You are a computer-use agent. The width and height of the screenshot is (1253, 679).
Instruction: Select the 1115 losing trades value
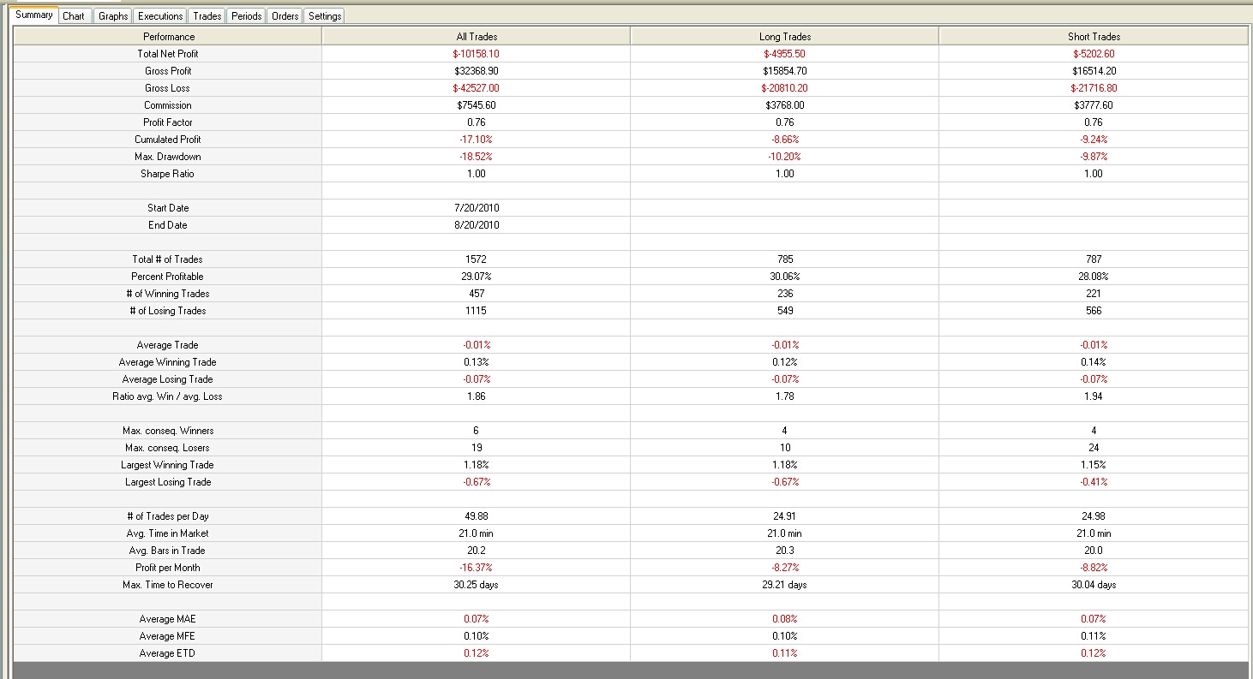(x=476, y=311)
